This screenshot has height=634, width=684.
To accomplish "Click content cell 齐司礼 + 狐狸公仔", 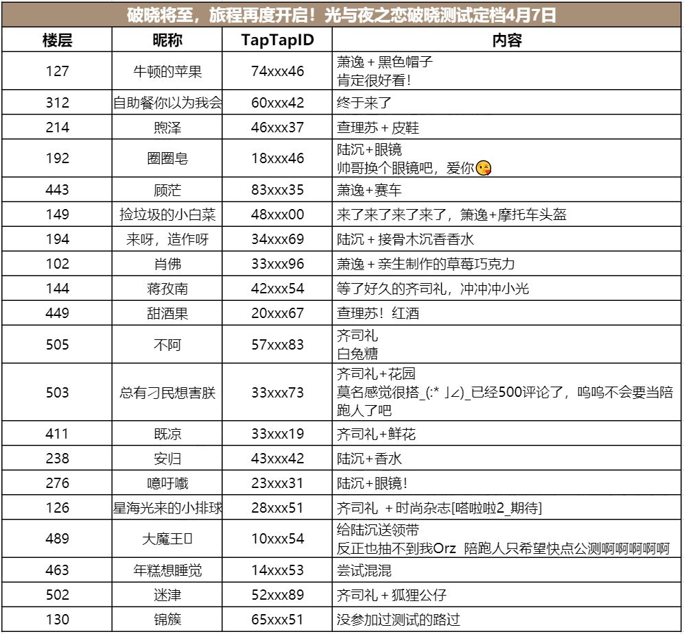I will pos(506,595).
